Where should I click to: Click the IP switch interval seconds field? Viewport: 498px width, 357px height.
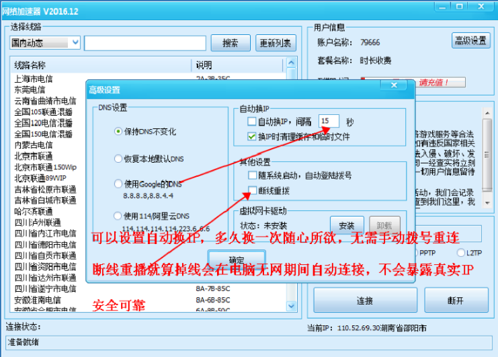click(x=329, y=121)
